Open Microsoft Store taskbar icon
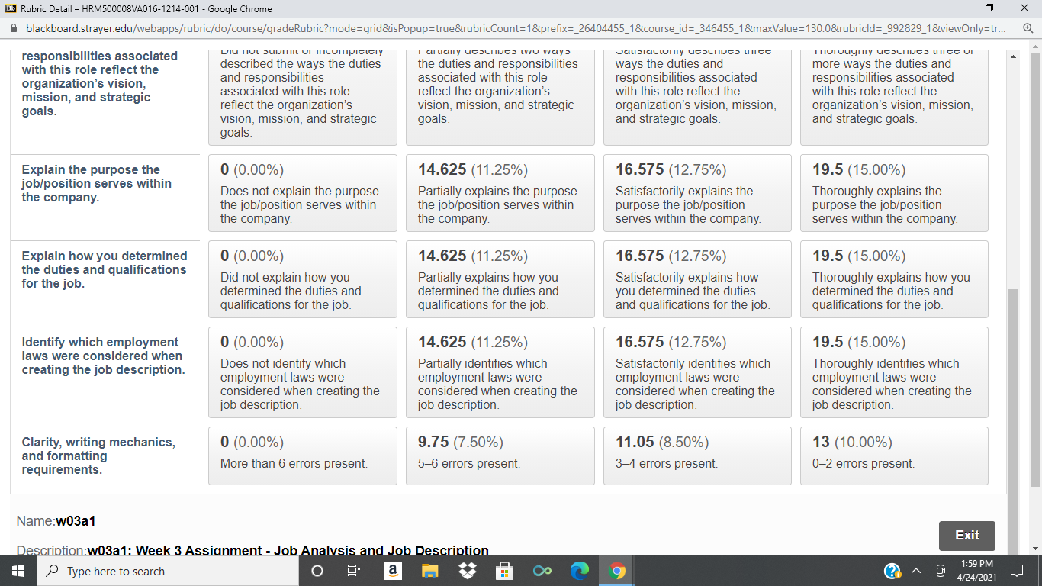Viewport: 1042px width, 586px height. pyautogui.click(x=504, y=571)
